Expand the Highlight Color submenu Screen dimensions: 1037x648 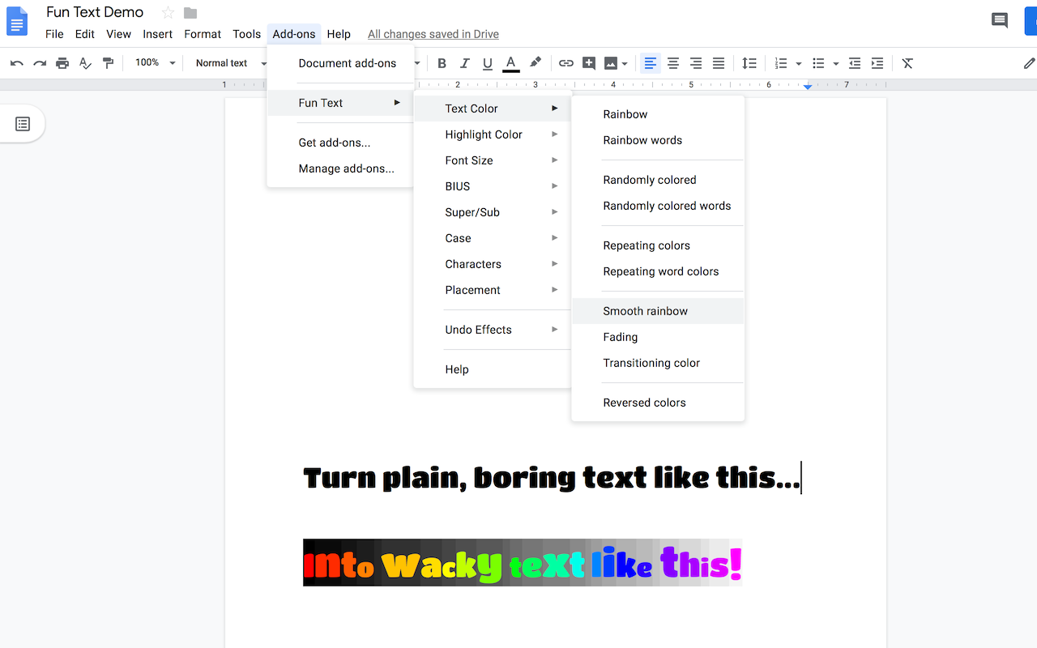pyautogui.click(x=493, y=134)
